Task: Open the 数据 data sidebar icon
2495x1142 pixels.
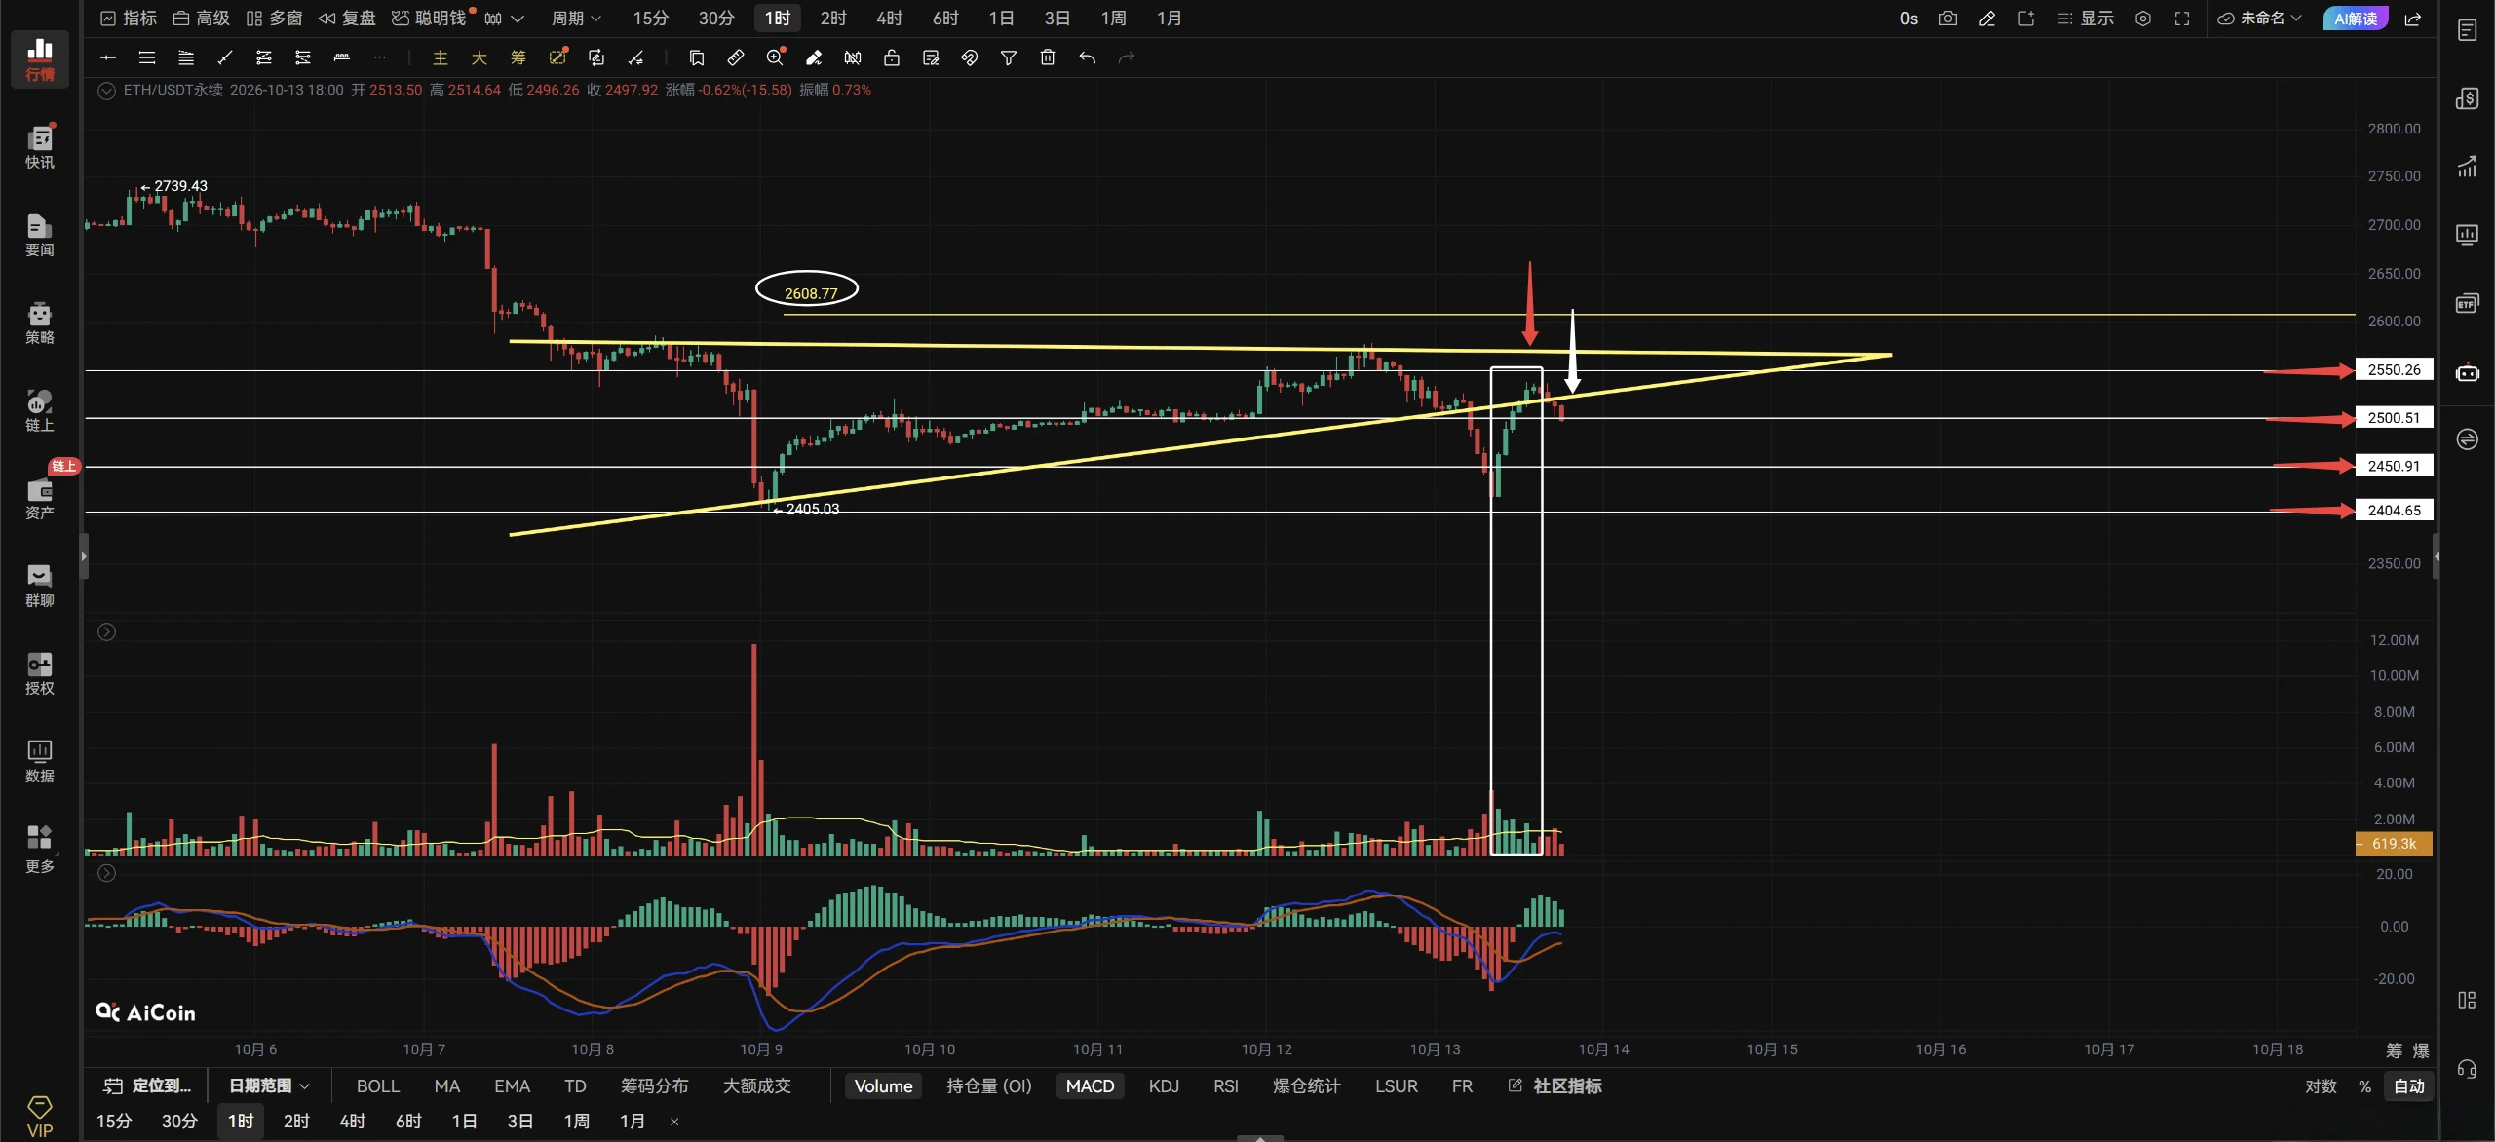Action: coord(40,761)
